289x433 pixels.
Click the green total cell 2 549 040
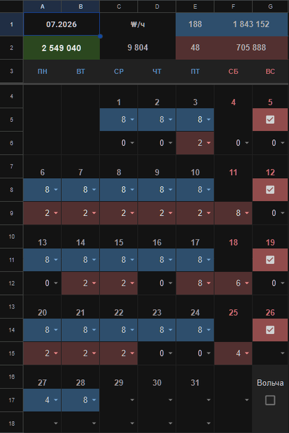point(61,48)
